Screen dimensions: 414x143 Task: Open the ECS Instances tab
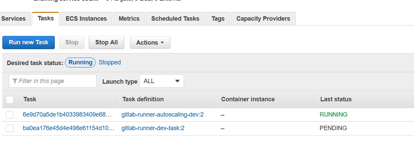86,19
